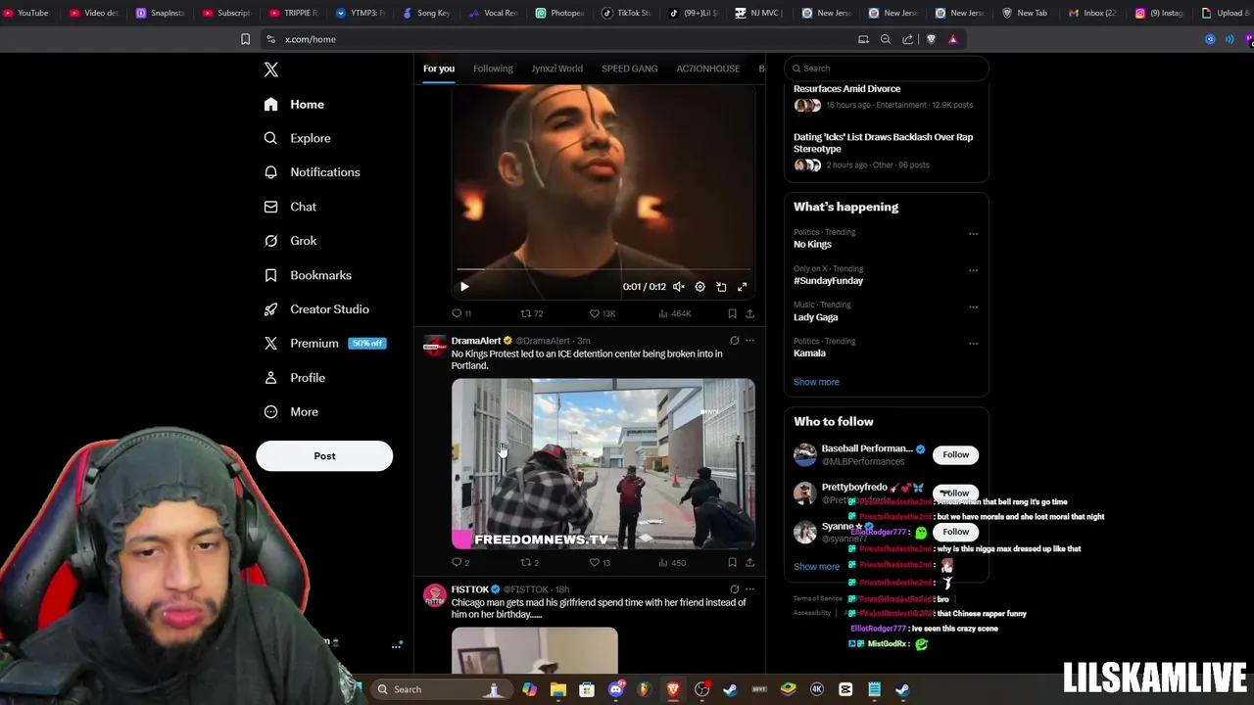
Task: Open the Dating 'Icks' List trending story
Action: [x=883, y=143]
